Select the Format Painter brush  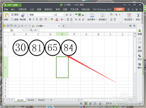[23, 15]
